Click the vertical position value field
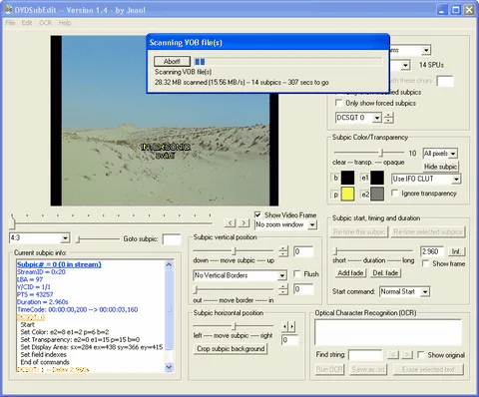This screenshot has width=479, height=397. tap(303, 251)
